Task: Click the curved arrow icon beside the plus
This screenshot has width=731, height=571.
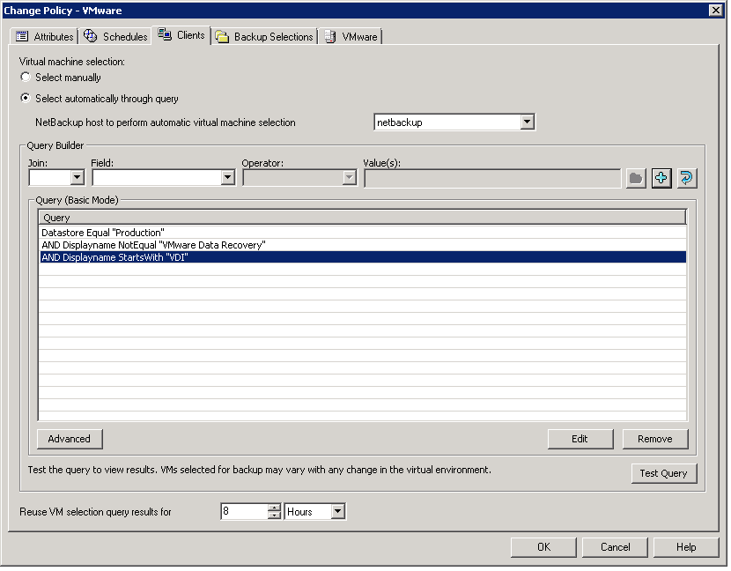Action: [685, 178]
